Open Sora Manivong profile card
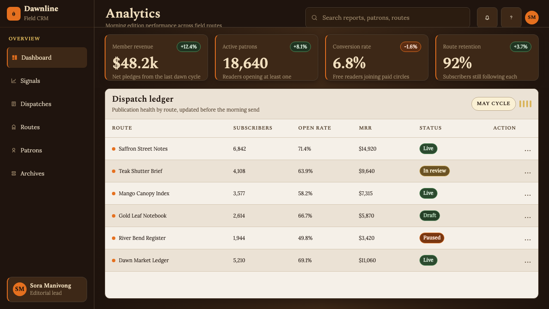 (x=47, y=289)
